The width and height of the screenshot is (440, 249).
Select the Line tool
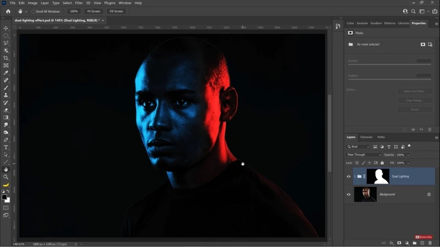click(x=6, y=162)
